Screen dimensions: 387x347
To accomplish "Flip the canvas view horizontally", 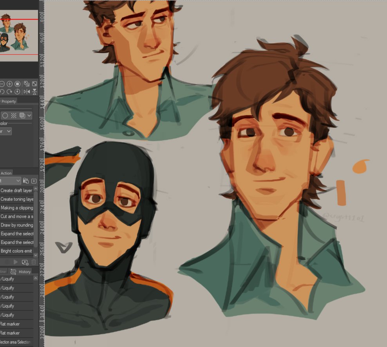I will [x=26, y=92].
